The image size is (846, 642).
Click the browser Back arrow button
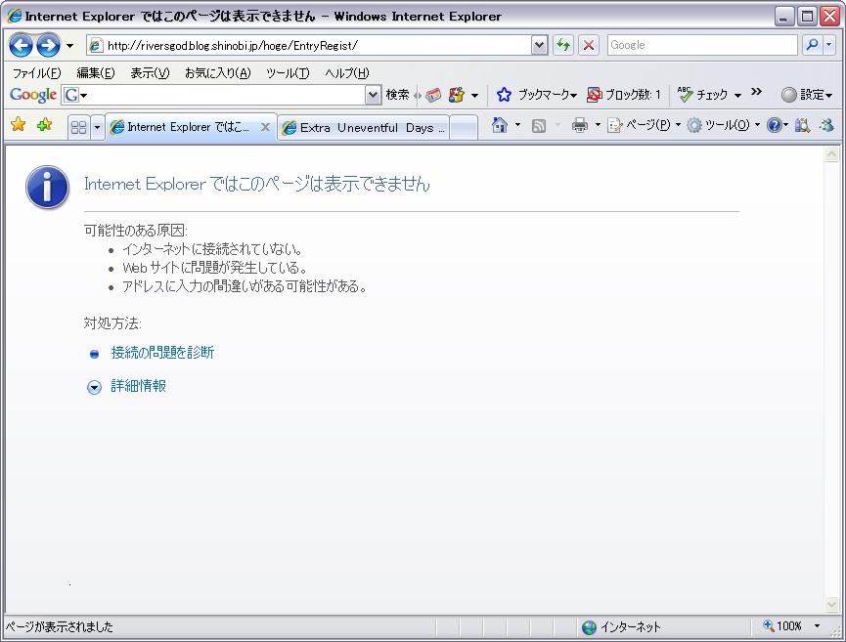(21, 45)
